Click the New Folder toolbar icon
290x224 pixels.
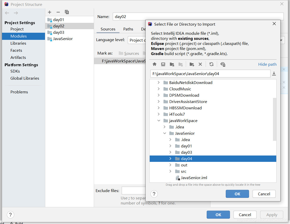(192, 64)
